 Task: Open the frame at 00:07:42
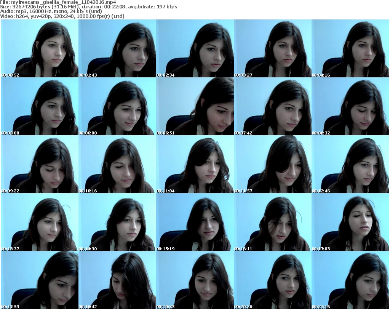click(x=273, y=106)
